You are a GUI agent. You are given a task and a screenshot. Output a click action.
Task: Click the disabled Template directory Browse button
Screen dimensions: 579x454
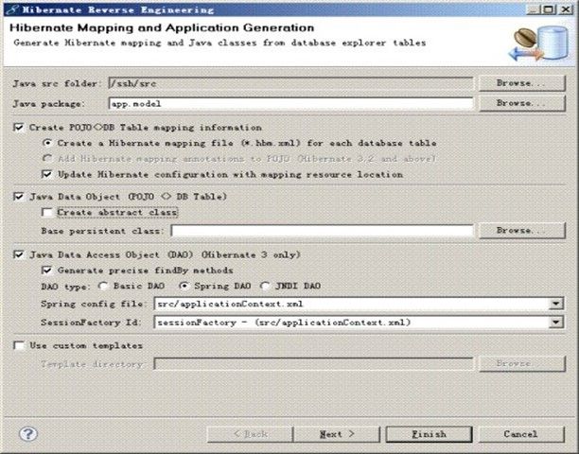522,363
